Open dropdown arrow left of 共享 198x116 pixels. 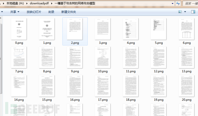(x=2, y=12)
